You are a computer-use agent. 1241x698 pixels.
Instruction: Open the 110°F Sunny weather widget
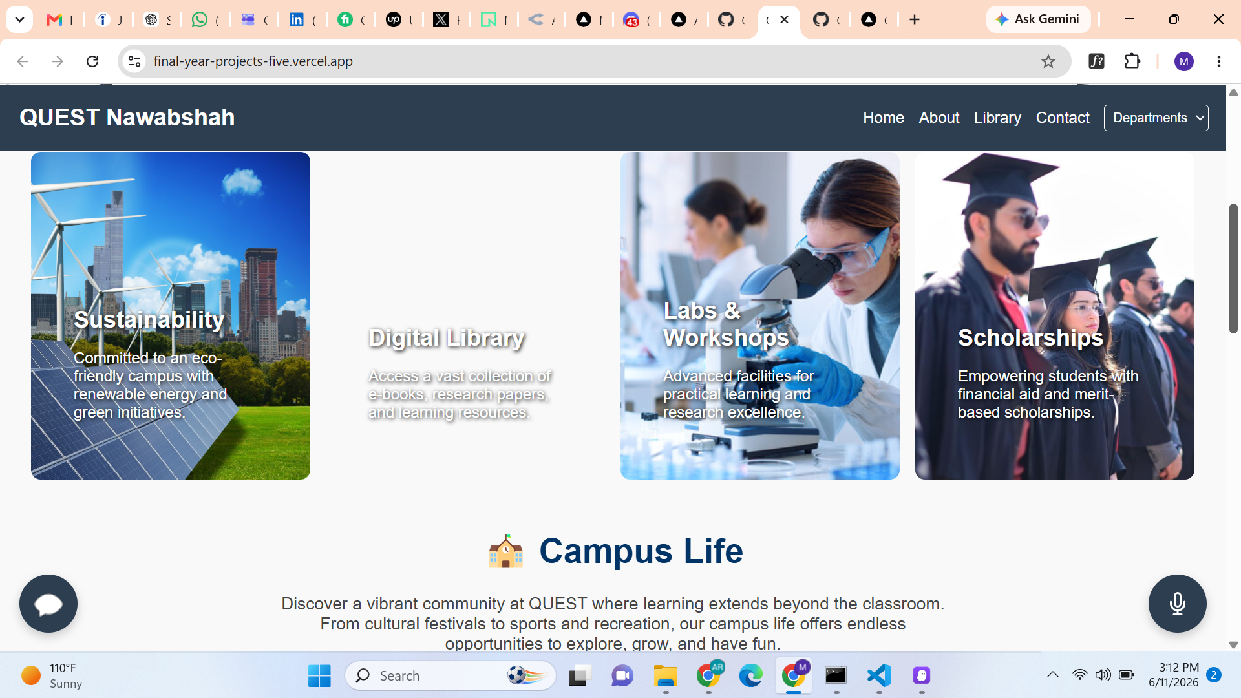click(x=53, y=675)
